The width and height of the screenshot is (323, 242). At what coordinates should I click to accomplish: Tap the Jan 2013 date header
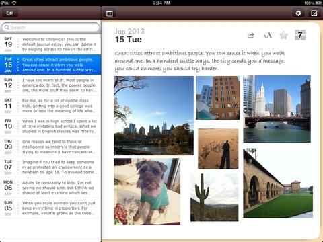tap(130, 31)
